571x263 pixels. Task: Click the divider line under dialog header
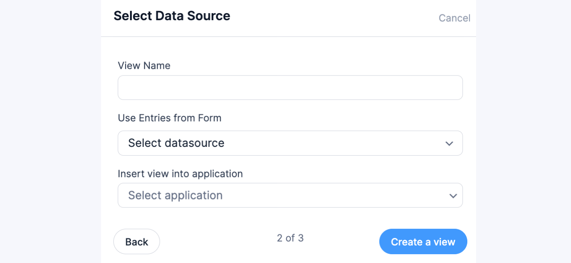288,36
